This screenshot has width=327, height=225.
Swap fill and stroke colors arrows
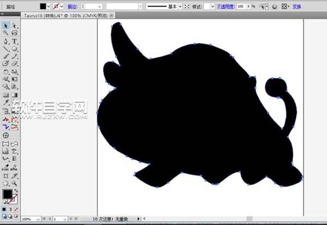pos(16,190)
